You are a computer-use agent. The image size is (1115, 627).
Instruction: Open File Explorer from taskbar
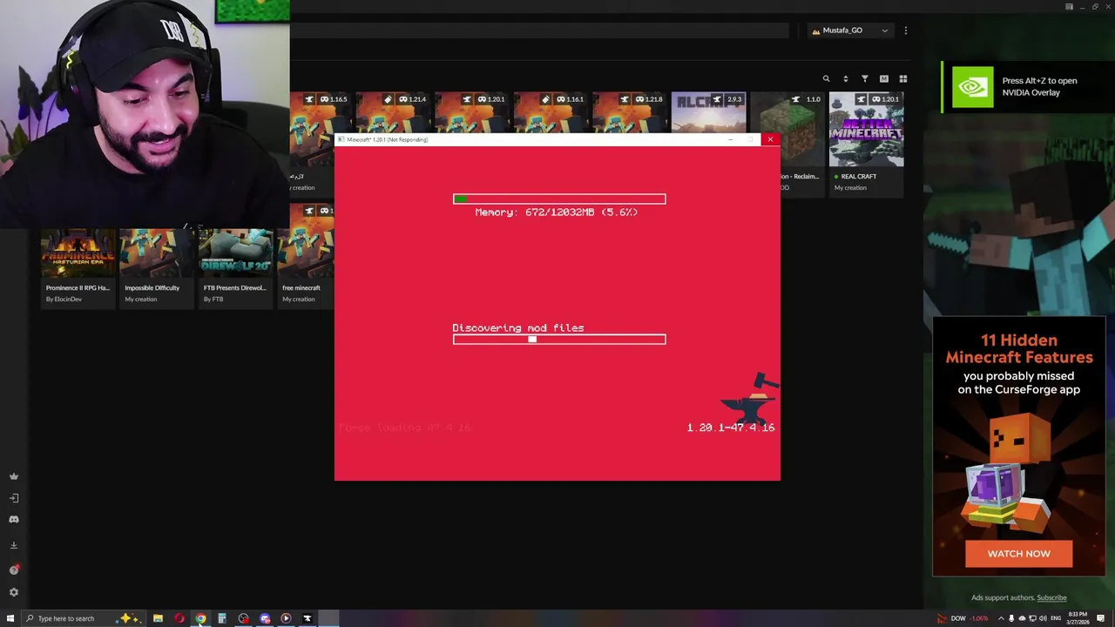pos(158,618)
